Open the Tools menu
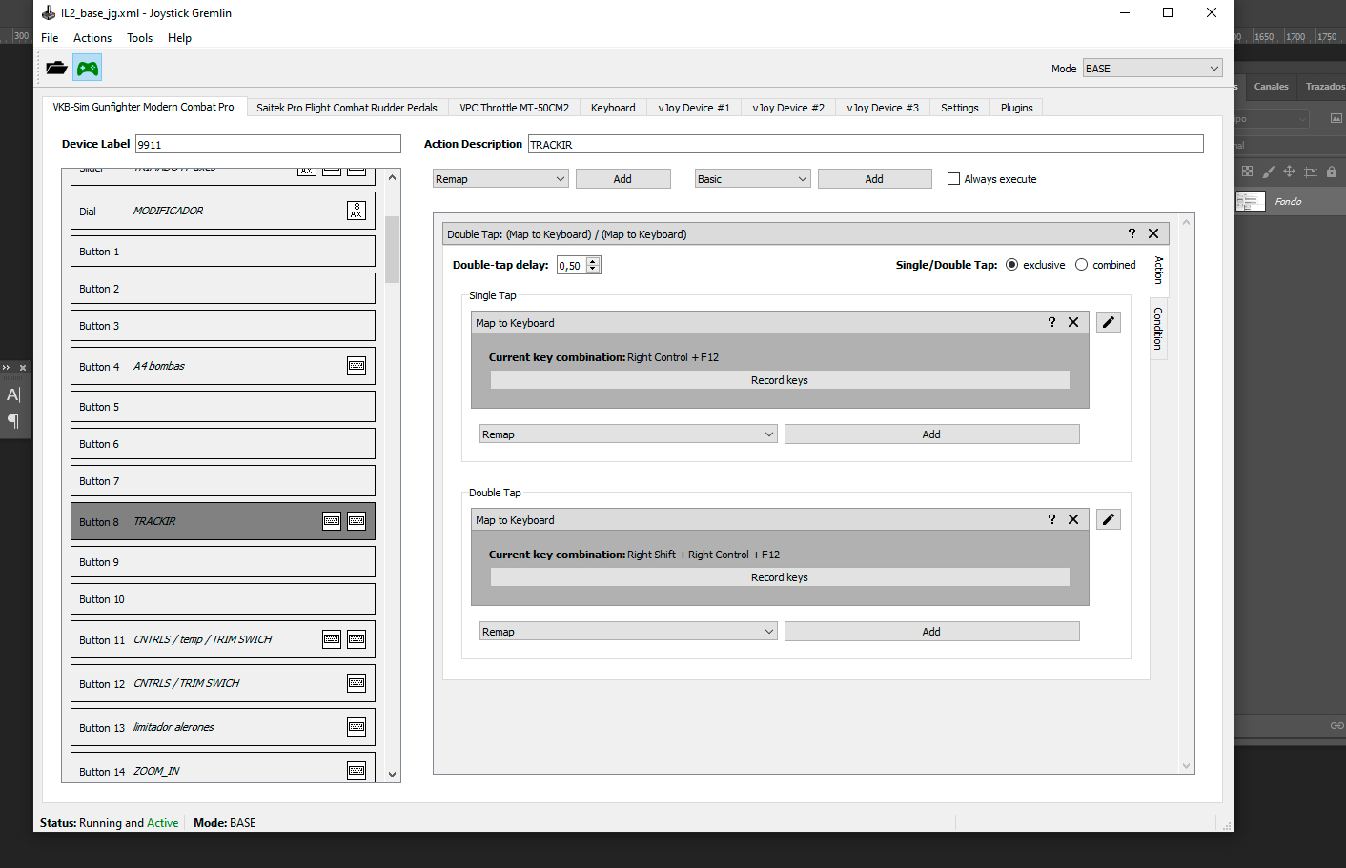Screen dimensions: 1346x868 pyautogui.click(x=139, y=38)
